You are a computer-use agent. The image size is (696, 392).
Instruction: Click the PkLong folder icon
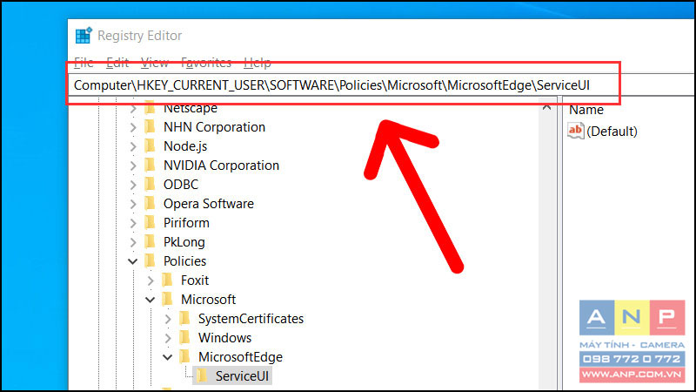pyautogui.click(x=151, y=242)
